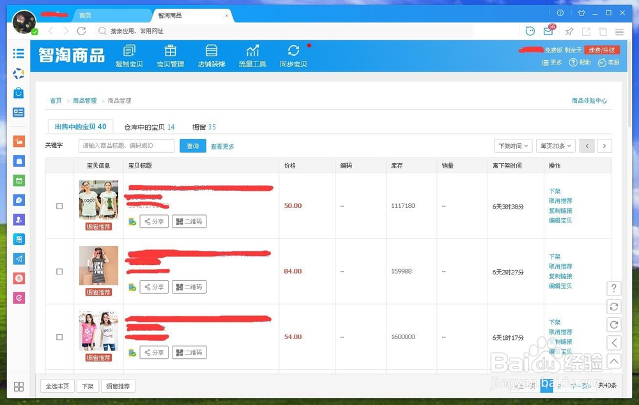Image resolution: width=639 pixels, height=405 pixels.
Task: Click 查看更多 link
Action: tap(222, 147)
